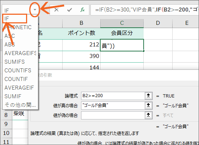Click cell containing 柴咲

tap(20, 115)
